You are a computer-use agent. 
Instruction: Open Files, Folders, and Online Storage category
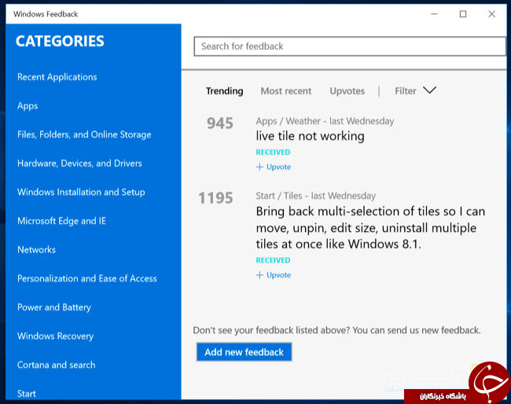pyautogui.click(x=84, y=134)
